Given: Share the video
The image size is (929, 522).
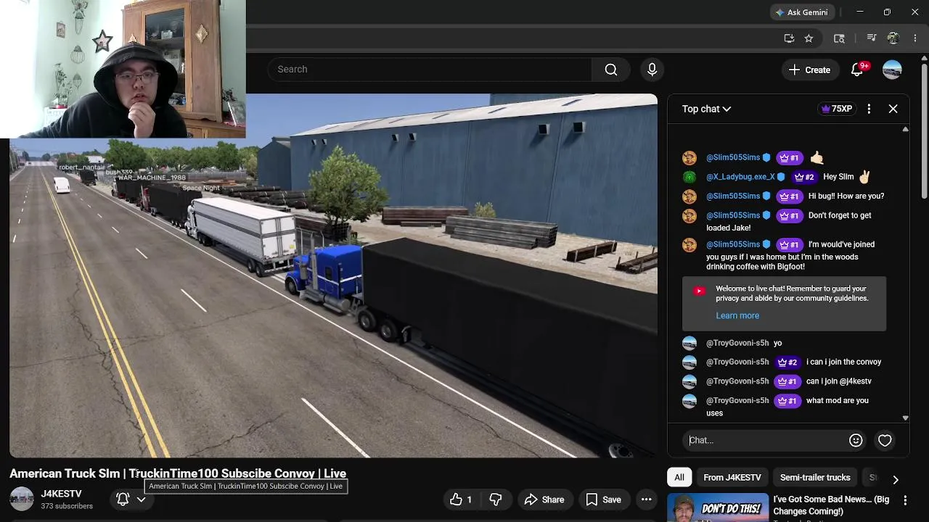Looking at the screenshot, I should point(544,500).
